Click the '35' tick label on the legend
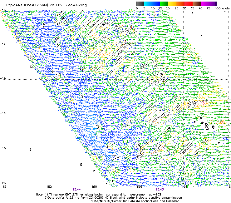This screenshot has height=203, width=231. [192, 8]
